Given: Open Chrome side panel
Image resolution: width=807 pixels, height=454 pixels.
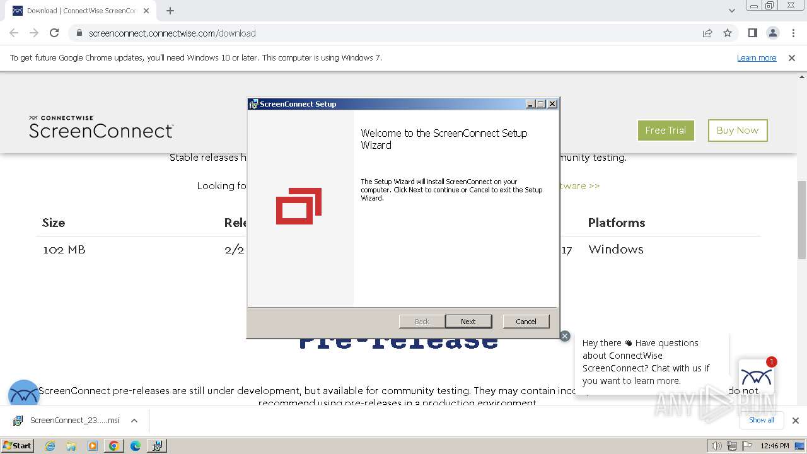Looking at the screenshot, I should (752, 33).
